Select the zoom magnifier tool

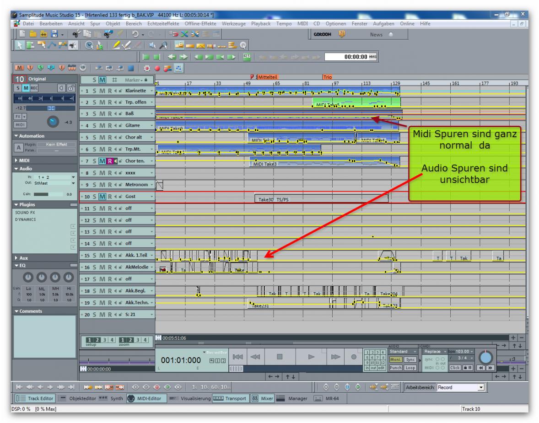tap(163, 45)
